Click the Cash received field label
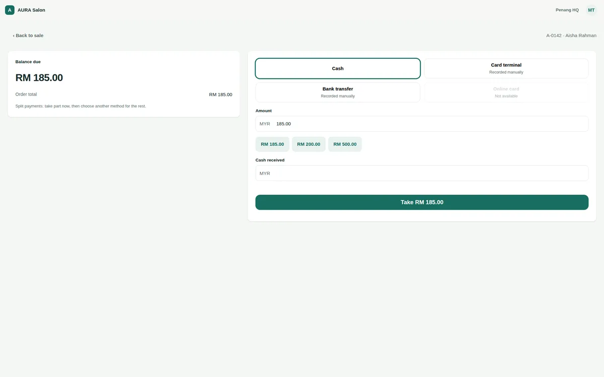 click(x=270, y=160)
